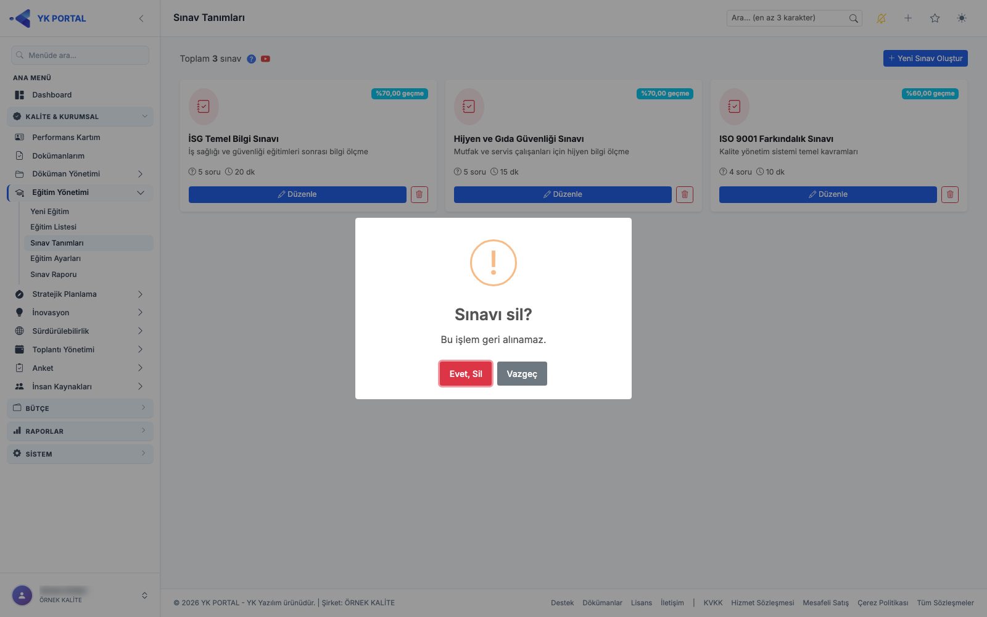Select Eğitim Listesi submenu item

tap(88, 227)
